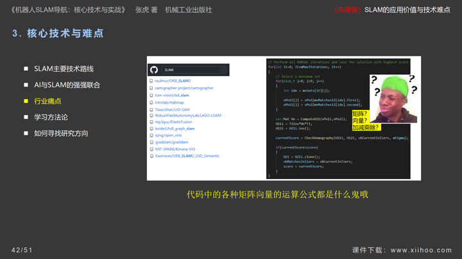Click the code line currentScore = CheckHomography

point(342,138)
